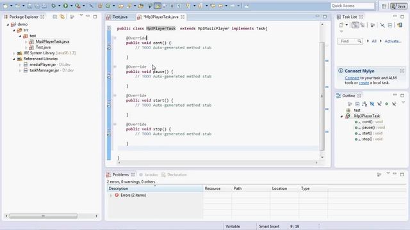This screenshot has width=410, height=230.
Task: Click the Description column header
Action: (155, 188)
